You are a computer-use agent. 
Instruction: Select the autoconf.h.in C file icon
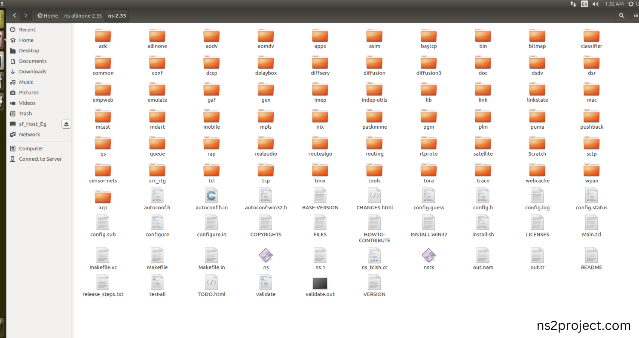point(211,196)
